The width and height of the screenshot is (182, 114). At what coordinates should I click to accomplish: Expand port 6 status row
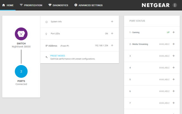[174, 91]
